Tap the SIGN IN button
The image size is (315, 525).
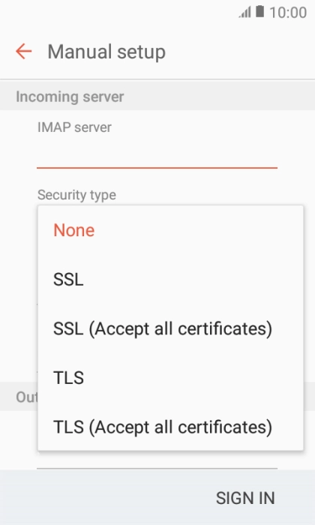(245, 498)
